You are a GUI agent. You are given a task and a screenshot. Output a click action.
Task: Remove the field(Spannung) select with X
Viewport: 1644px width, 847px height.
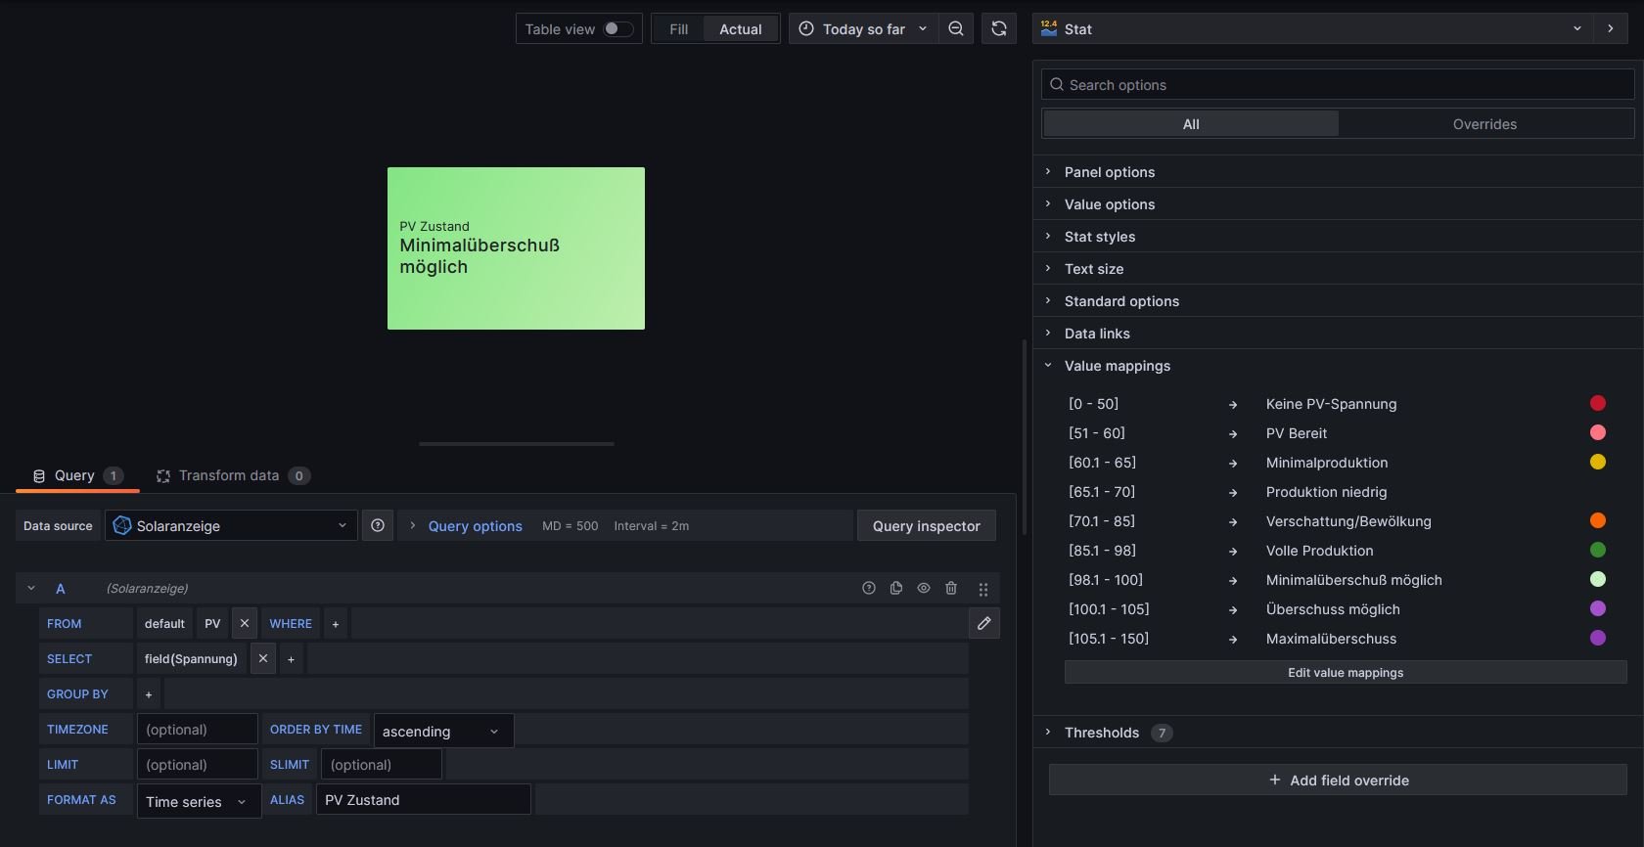point(263,658)
